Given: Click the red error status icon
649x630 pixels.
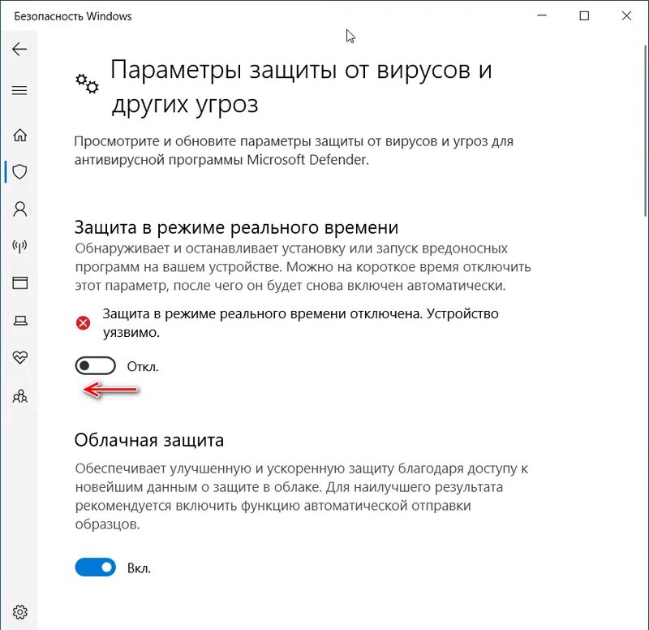Looking at the screenshot, I should tap(84, 322).
